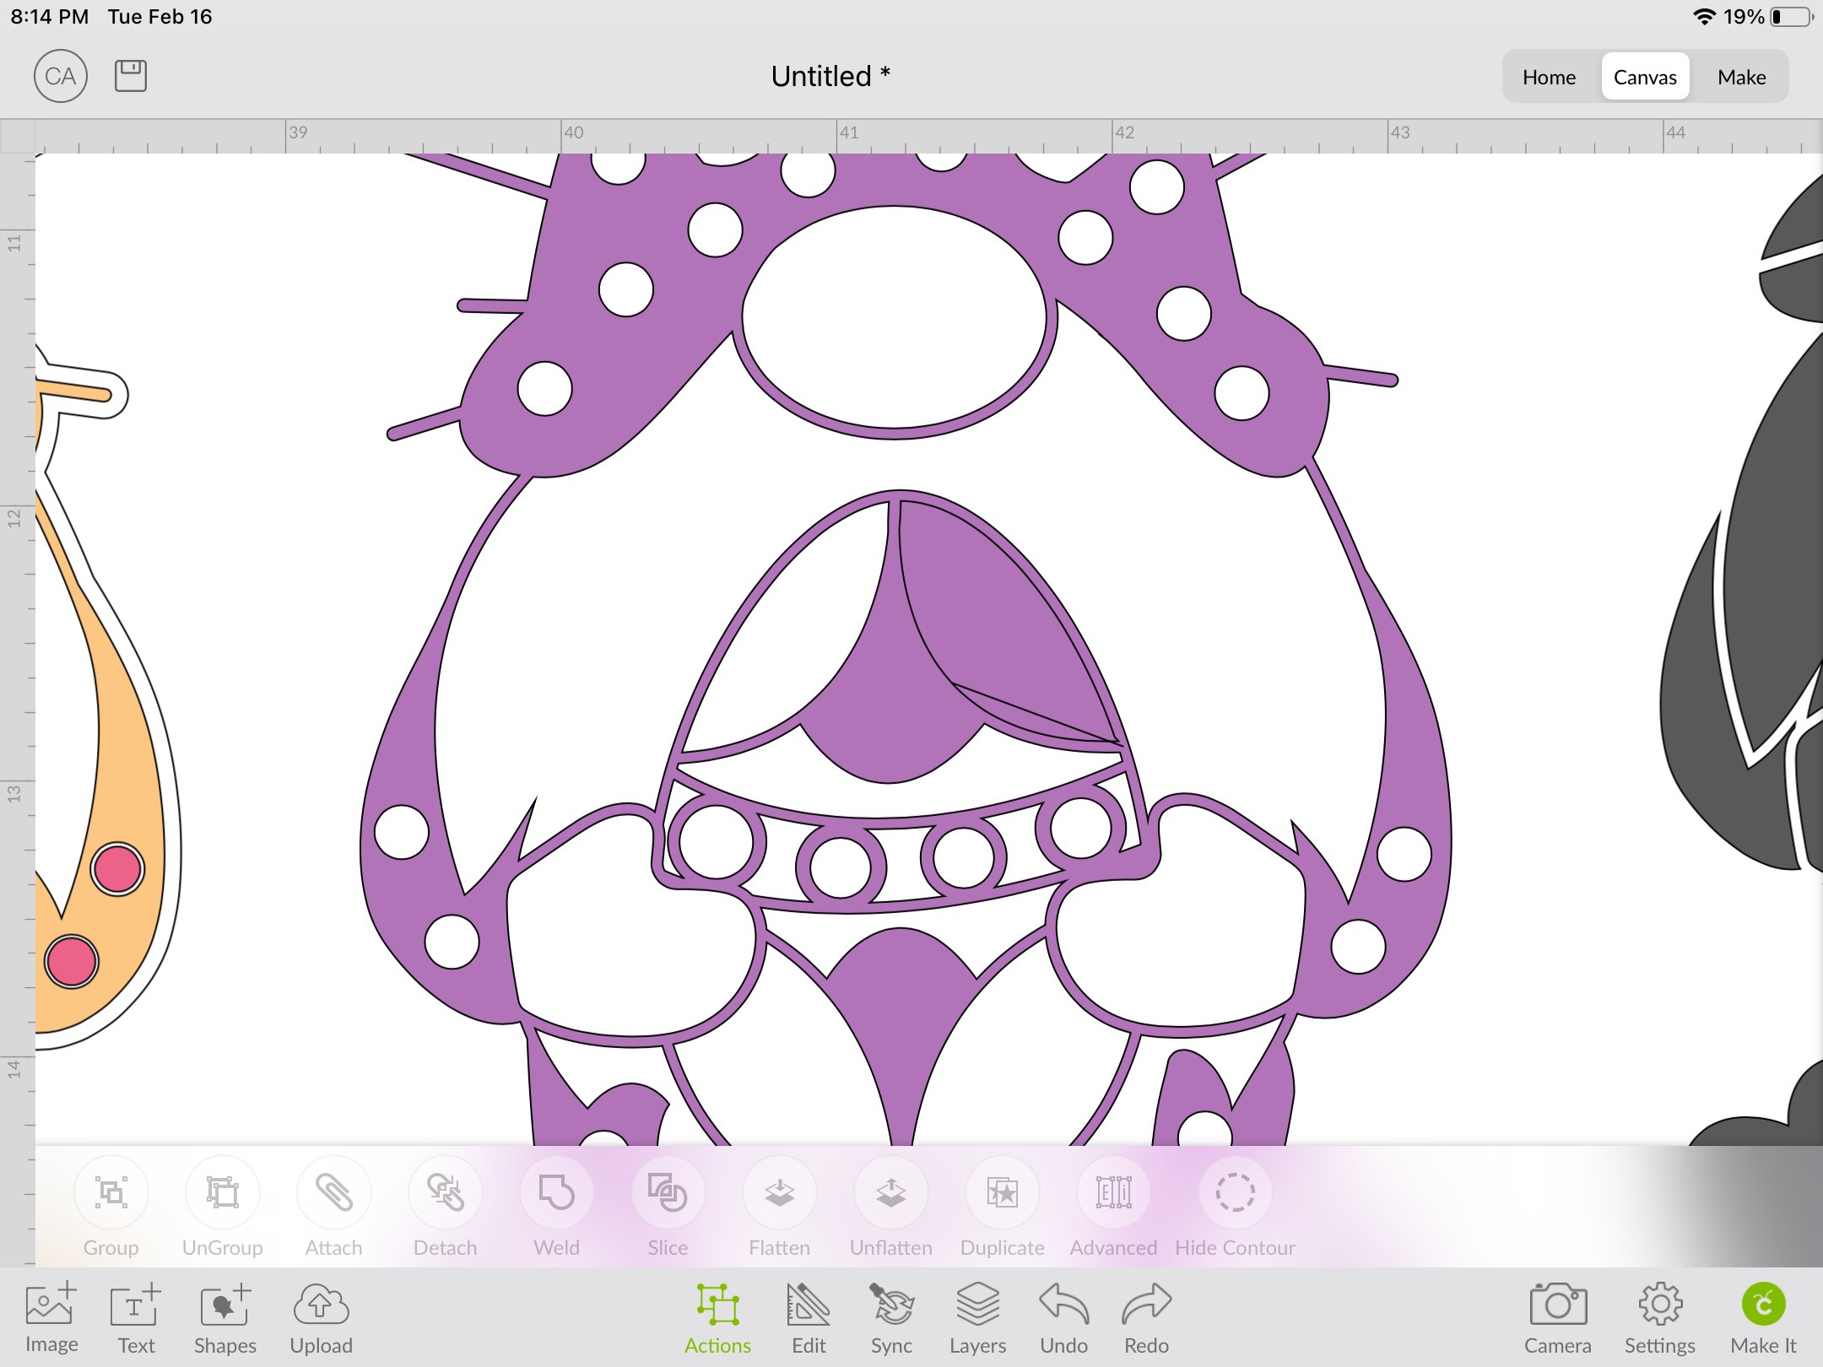Viewport: 1823px width, 1367px height.
Task: Select the Slice action icon
Action: [x=667, y=1192]
